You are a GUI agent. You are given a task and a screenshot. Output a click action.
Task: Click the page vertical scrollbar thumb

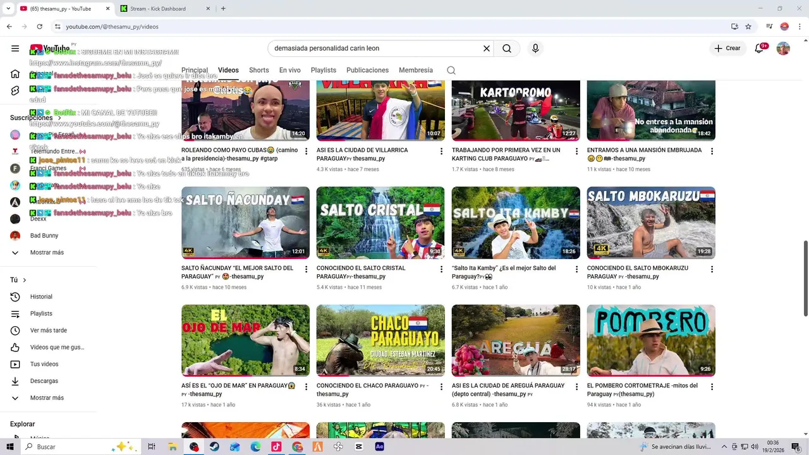point(805,278)
